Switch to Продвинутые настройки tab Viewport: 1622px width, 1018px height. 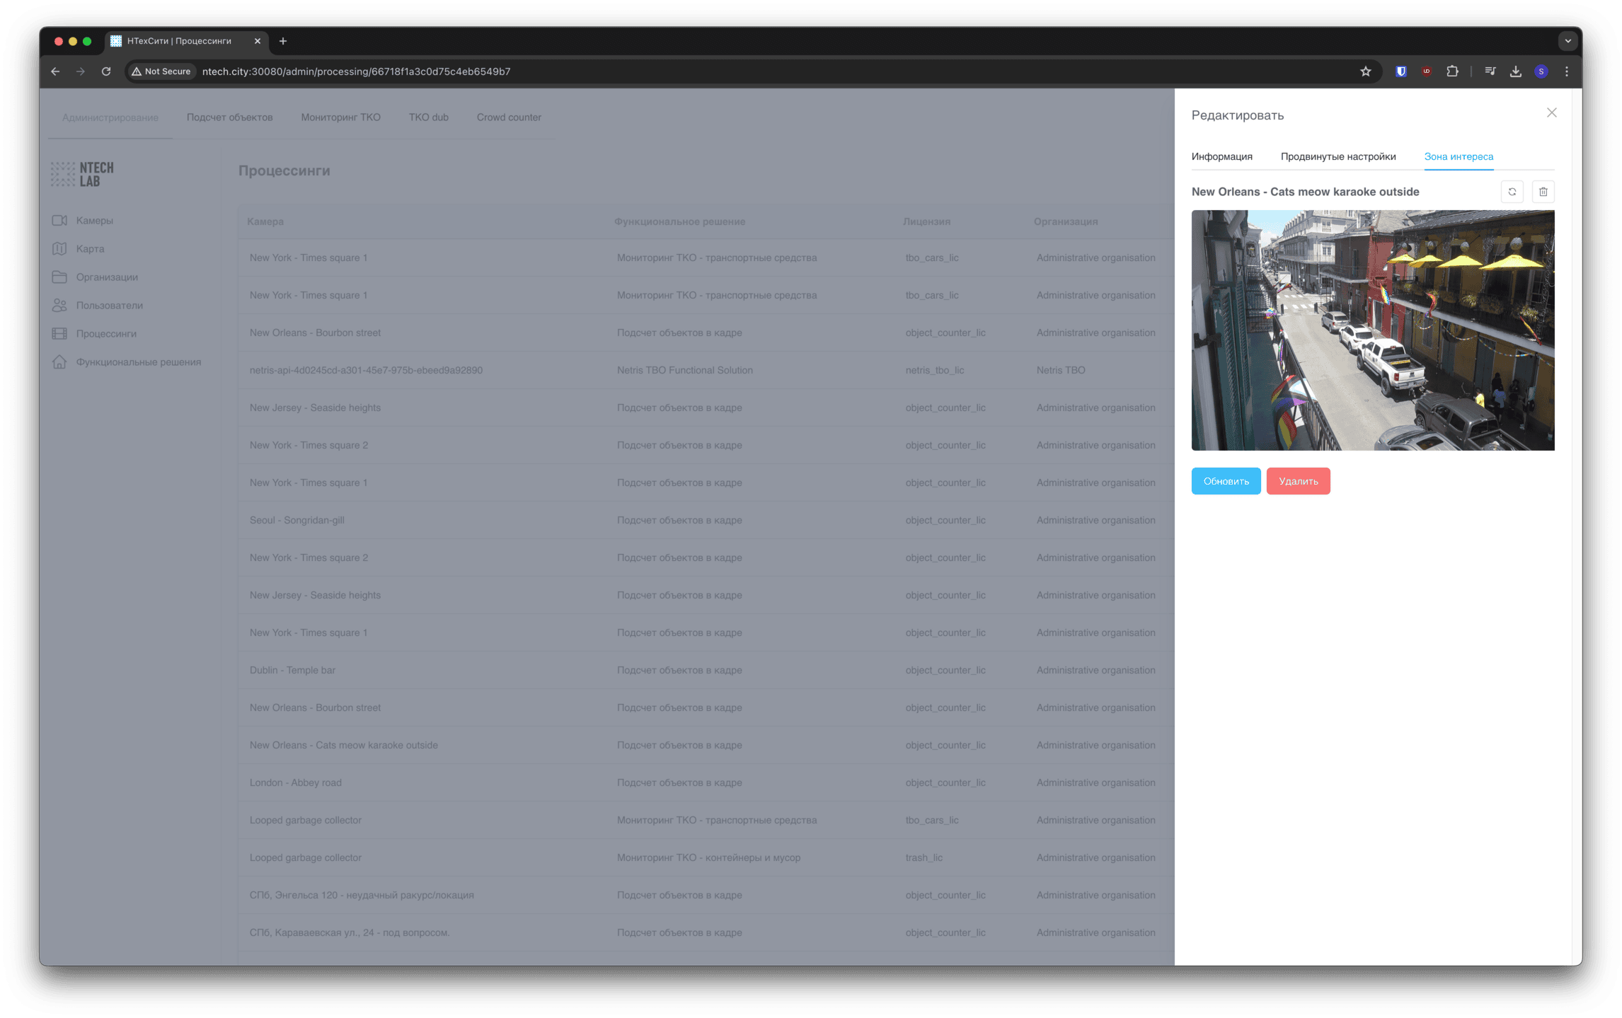[1338, 156]
